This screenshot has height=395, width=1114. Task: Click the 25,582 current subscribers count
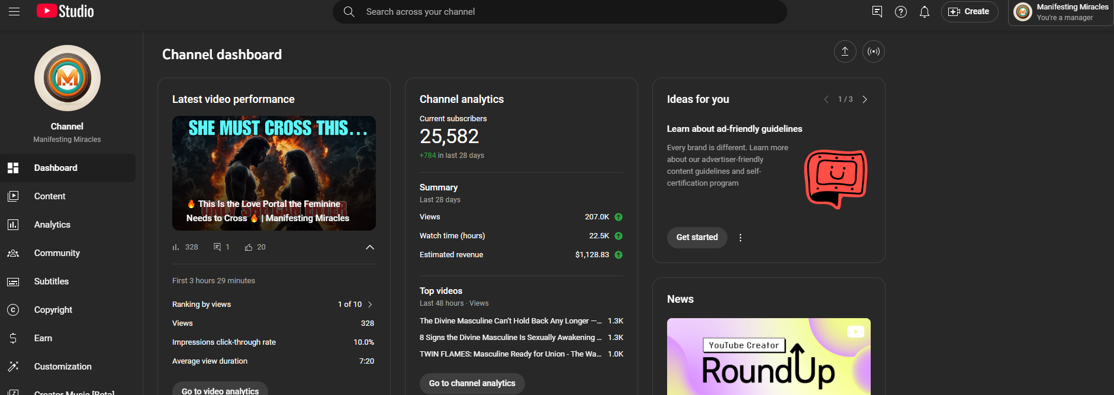point(449,137)
